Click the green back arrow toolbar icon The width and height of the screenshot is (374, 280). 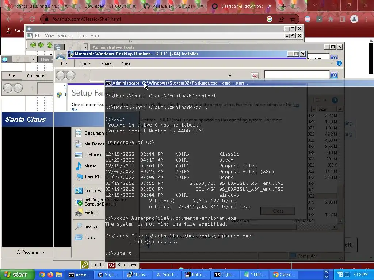click(x=33, y=45)
